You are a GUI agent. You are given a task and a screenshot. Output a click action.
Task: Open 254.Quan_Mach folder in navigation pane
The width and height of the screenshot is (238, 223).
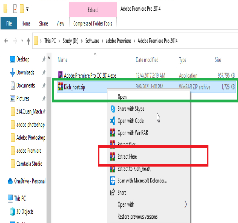pos(29,111)
